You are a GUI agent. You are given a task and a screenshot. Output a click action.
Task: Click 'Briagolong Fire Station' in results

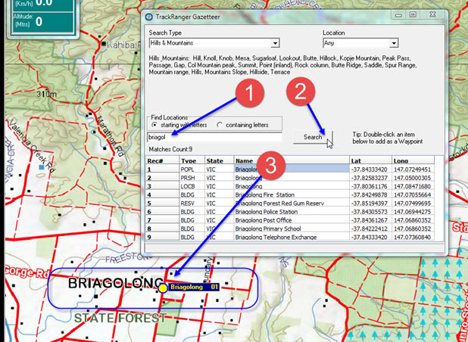tap(265, 195)
